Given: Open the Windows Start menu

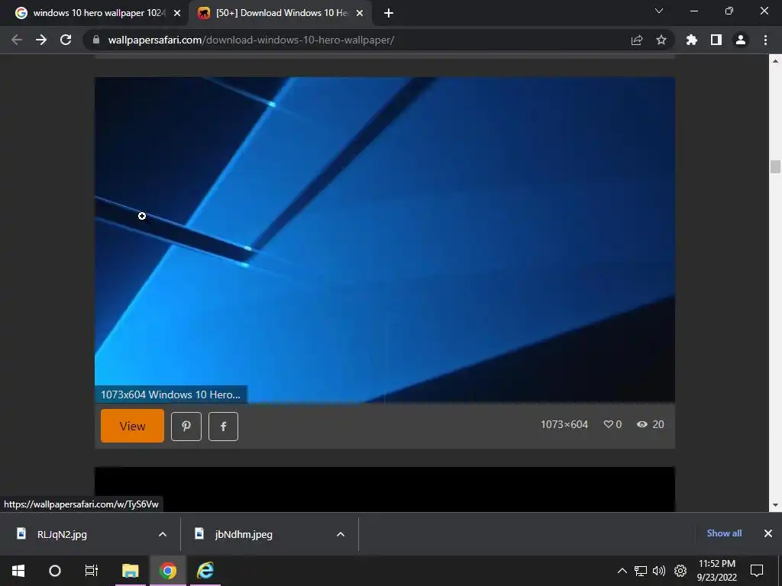Looking at the screenshot, I should click(18, 571).
